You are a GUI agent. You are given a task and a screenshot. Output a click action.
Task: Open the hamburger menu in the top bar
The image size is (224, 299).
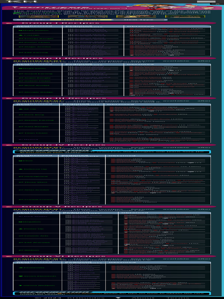coord(203,2)
